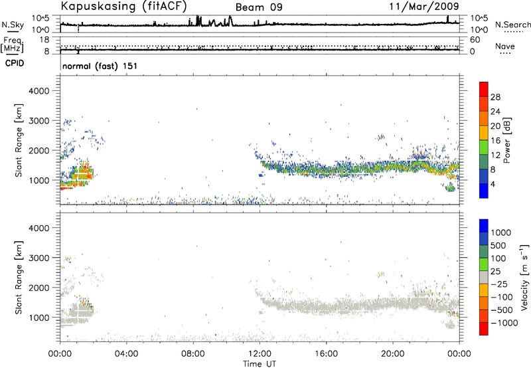Select the 28 label on Power color bar

coord(495,97)
